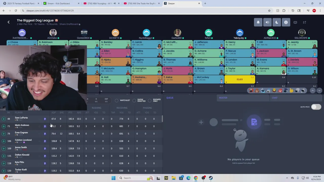The height and width of the screenshot is (182, 324).
Task: Add Tucker Kraft with the plus icon
Action: point(4,171)
